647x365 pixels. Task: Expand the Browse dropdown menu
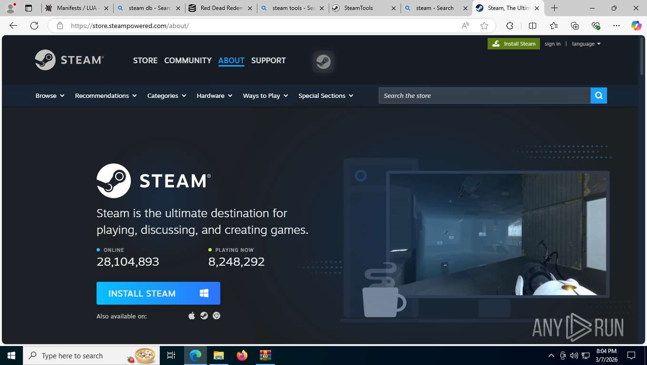coord(50,96)
